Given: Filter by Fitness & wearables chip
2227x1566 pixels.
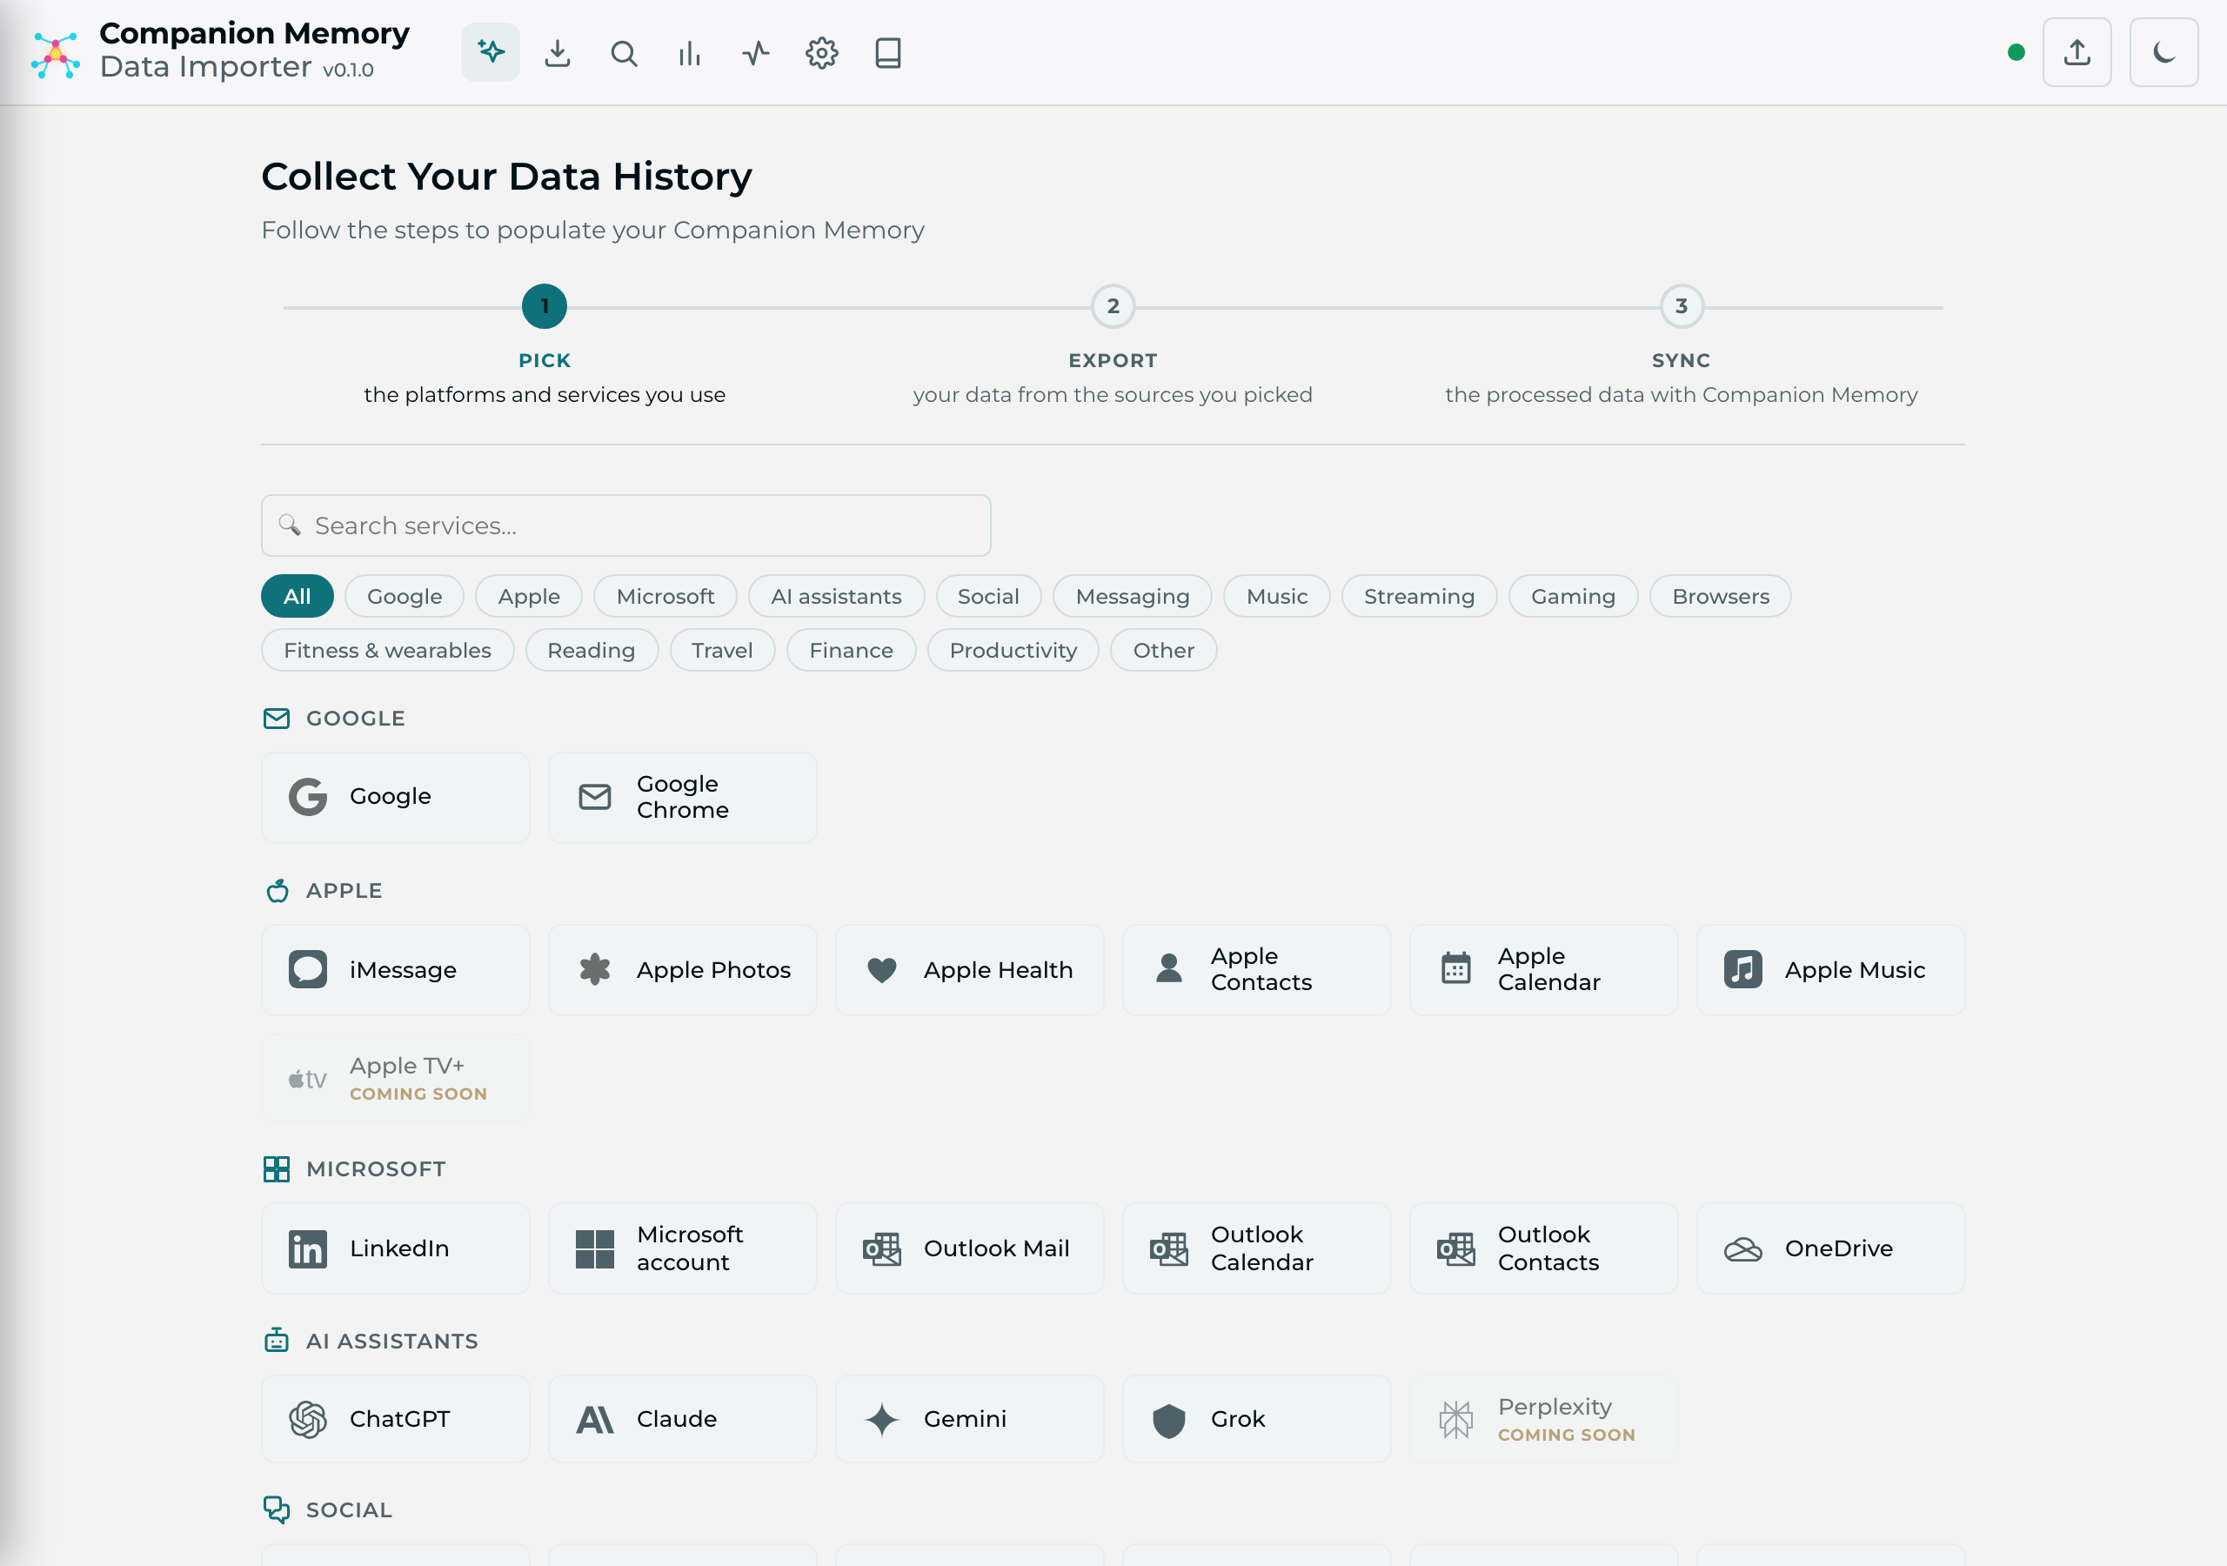Looking at the screenshot, I should (387, 650).
